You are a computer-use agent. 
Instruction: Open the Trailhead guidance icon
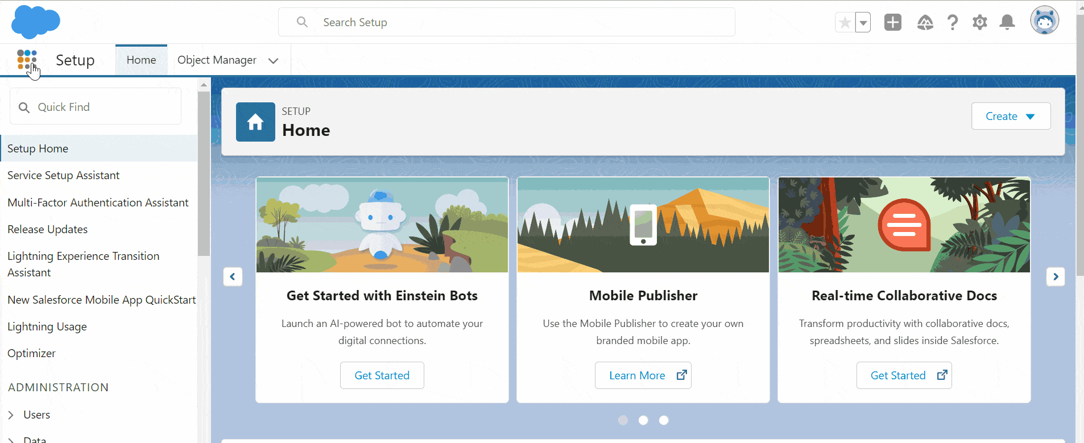point(925,23)
